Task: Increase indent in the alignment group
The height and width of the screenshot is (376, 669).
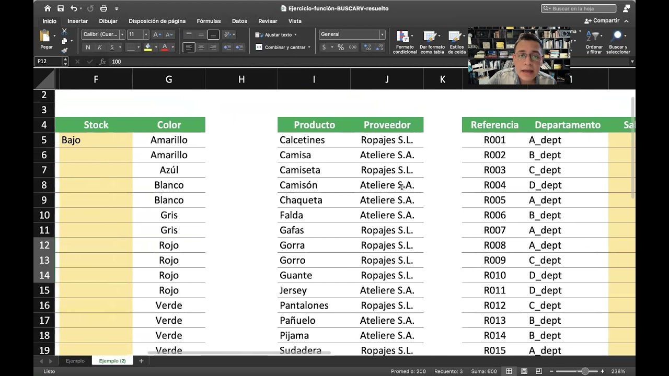Action: pyautogui.click(x=239, y=47)
